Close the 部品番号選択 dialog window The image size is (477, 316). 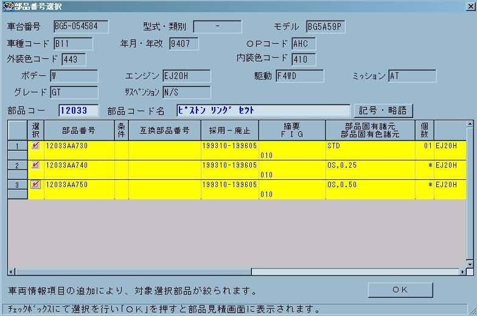coord(470,6)
